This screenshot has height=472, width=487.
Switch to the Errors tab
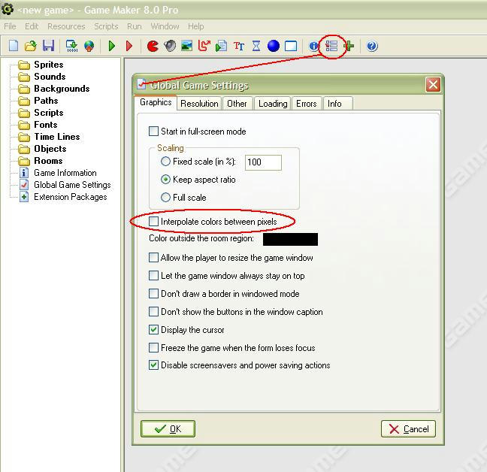[306, 104]
